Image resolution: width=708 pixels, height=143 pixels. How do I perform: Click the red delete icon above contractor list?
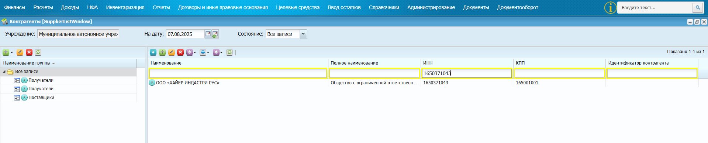[180, 52]
